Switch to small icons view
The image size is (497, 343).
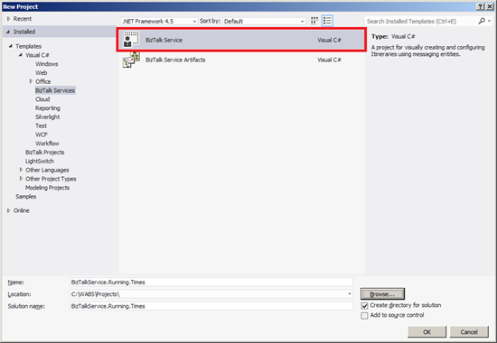[x=314, y=21]
